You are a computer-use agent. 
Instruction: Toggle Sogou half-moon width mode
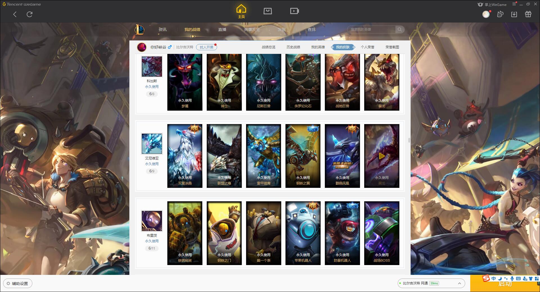[500, 279]
